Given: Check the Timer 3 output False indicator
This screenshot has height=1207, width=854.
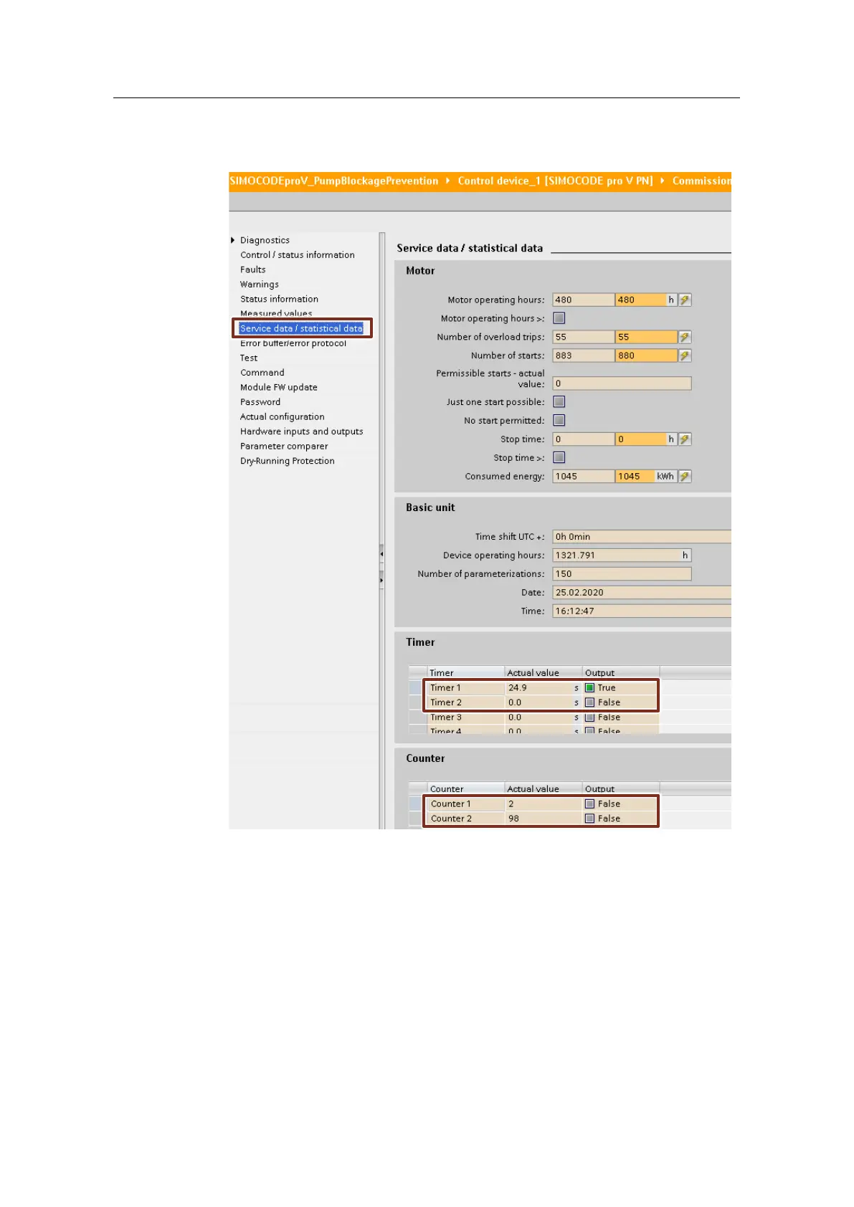Looking at the screenshot, I should tap(590, 717).
